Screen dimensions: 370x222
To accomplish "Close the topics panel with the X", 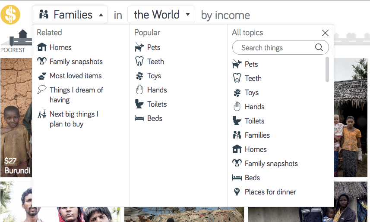I will coord(326,33).
